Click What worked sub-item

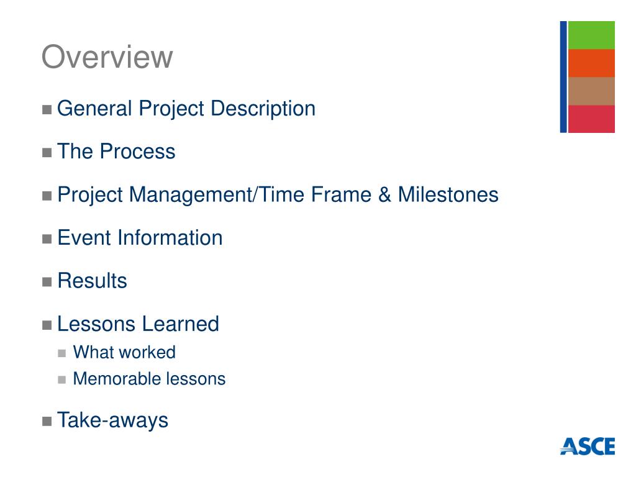point(124,352)
